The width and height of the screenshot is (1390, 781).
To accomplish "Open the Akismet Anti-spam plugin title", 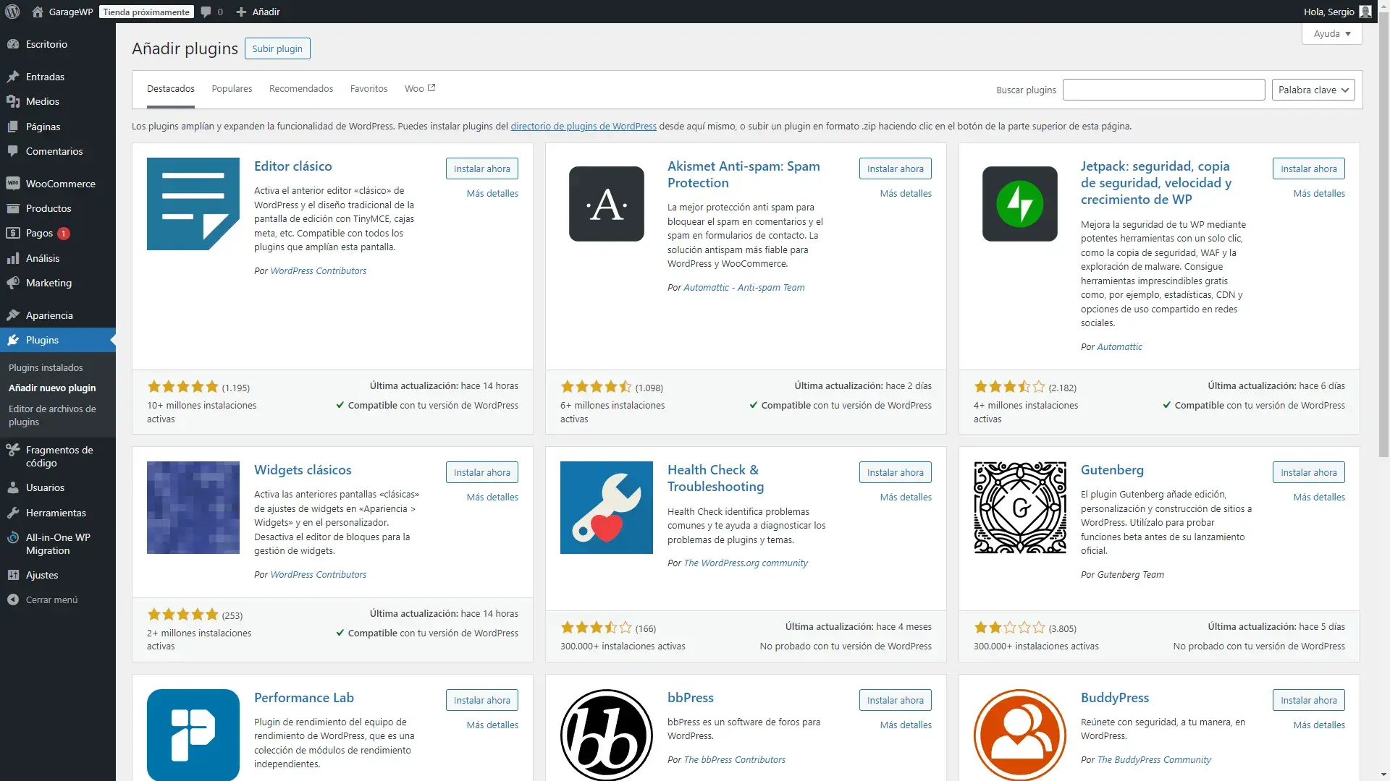I will pos(744,174).
